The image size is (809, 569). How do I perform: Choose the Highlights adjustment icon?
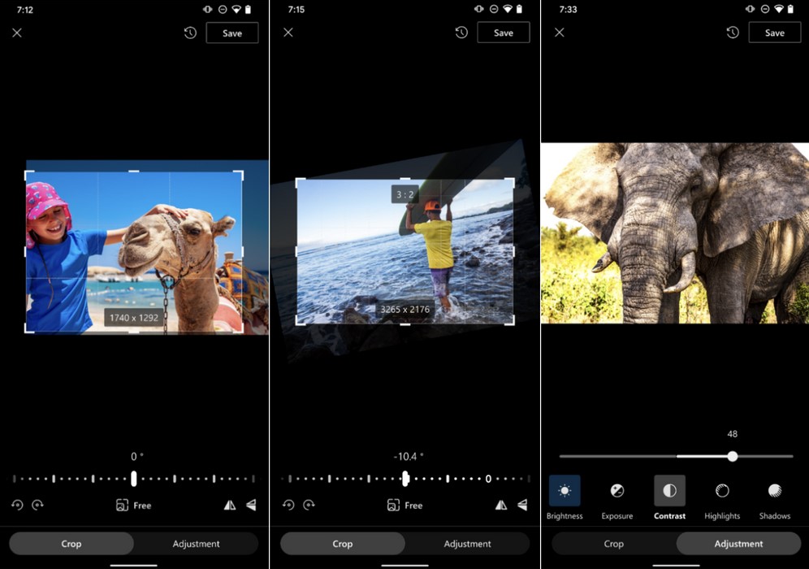722,491
